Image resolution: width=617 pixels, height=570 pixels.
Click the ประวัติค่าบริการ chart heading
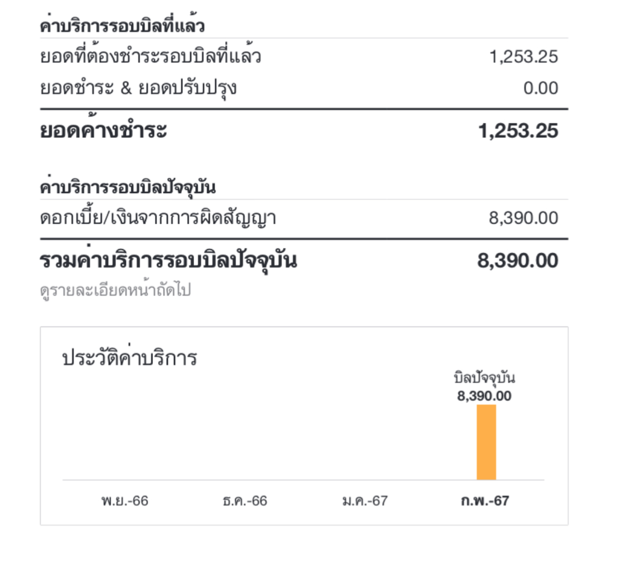(130, 358)
